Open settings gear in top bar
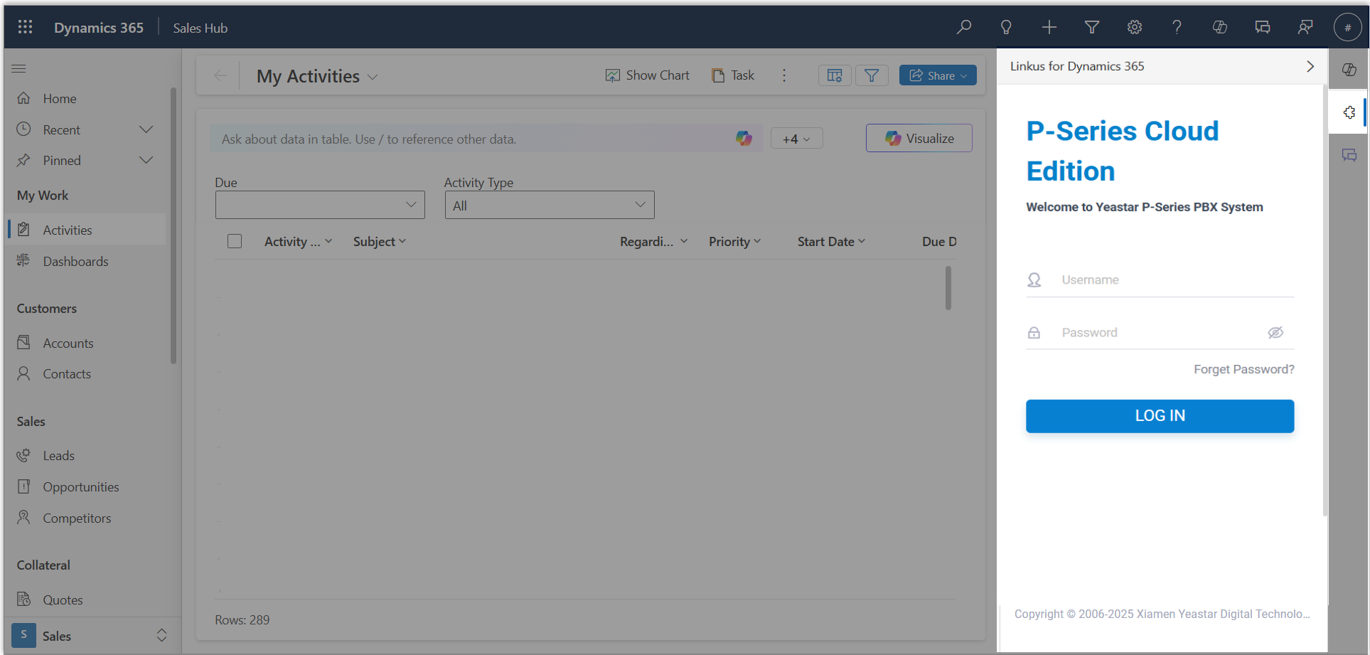This screenshot has width=1370, height=655. [1135, 27]
